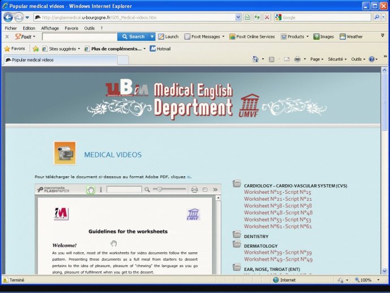
Task: Refresh the page with the green arrows icon
Action: [x=257, y=18]
